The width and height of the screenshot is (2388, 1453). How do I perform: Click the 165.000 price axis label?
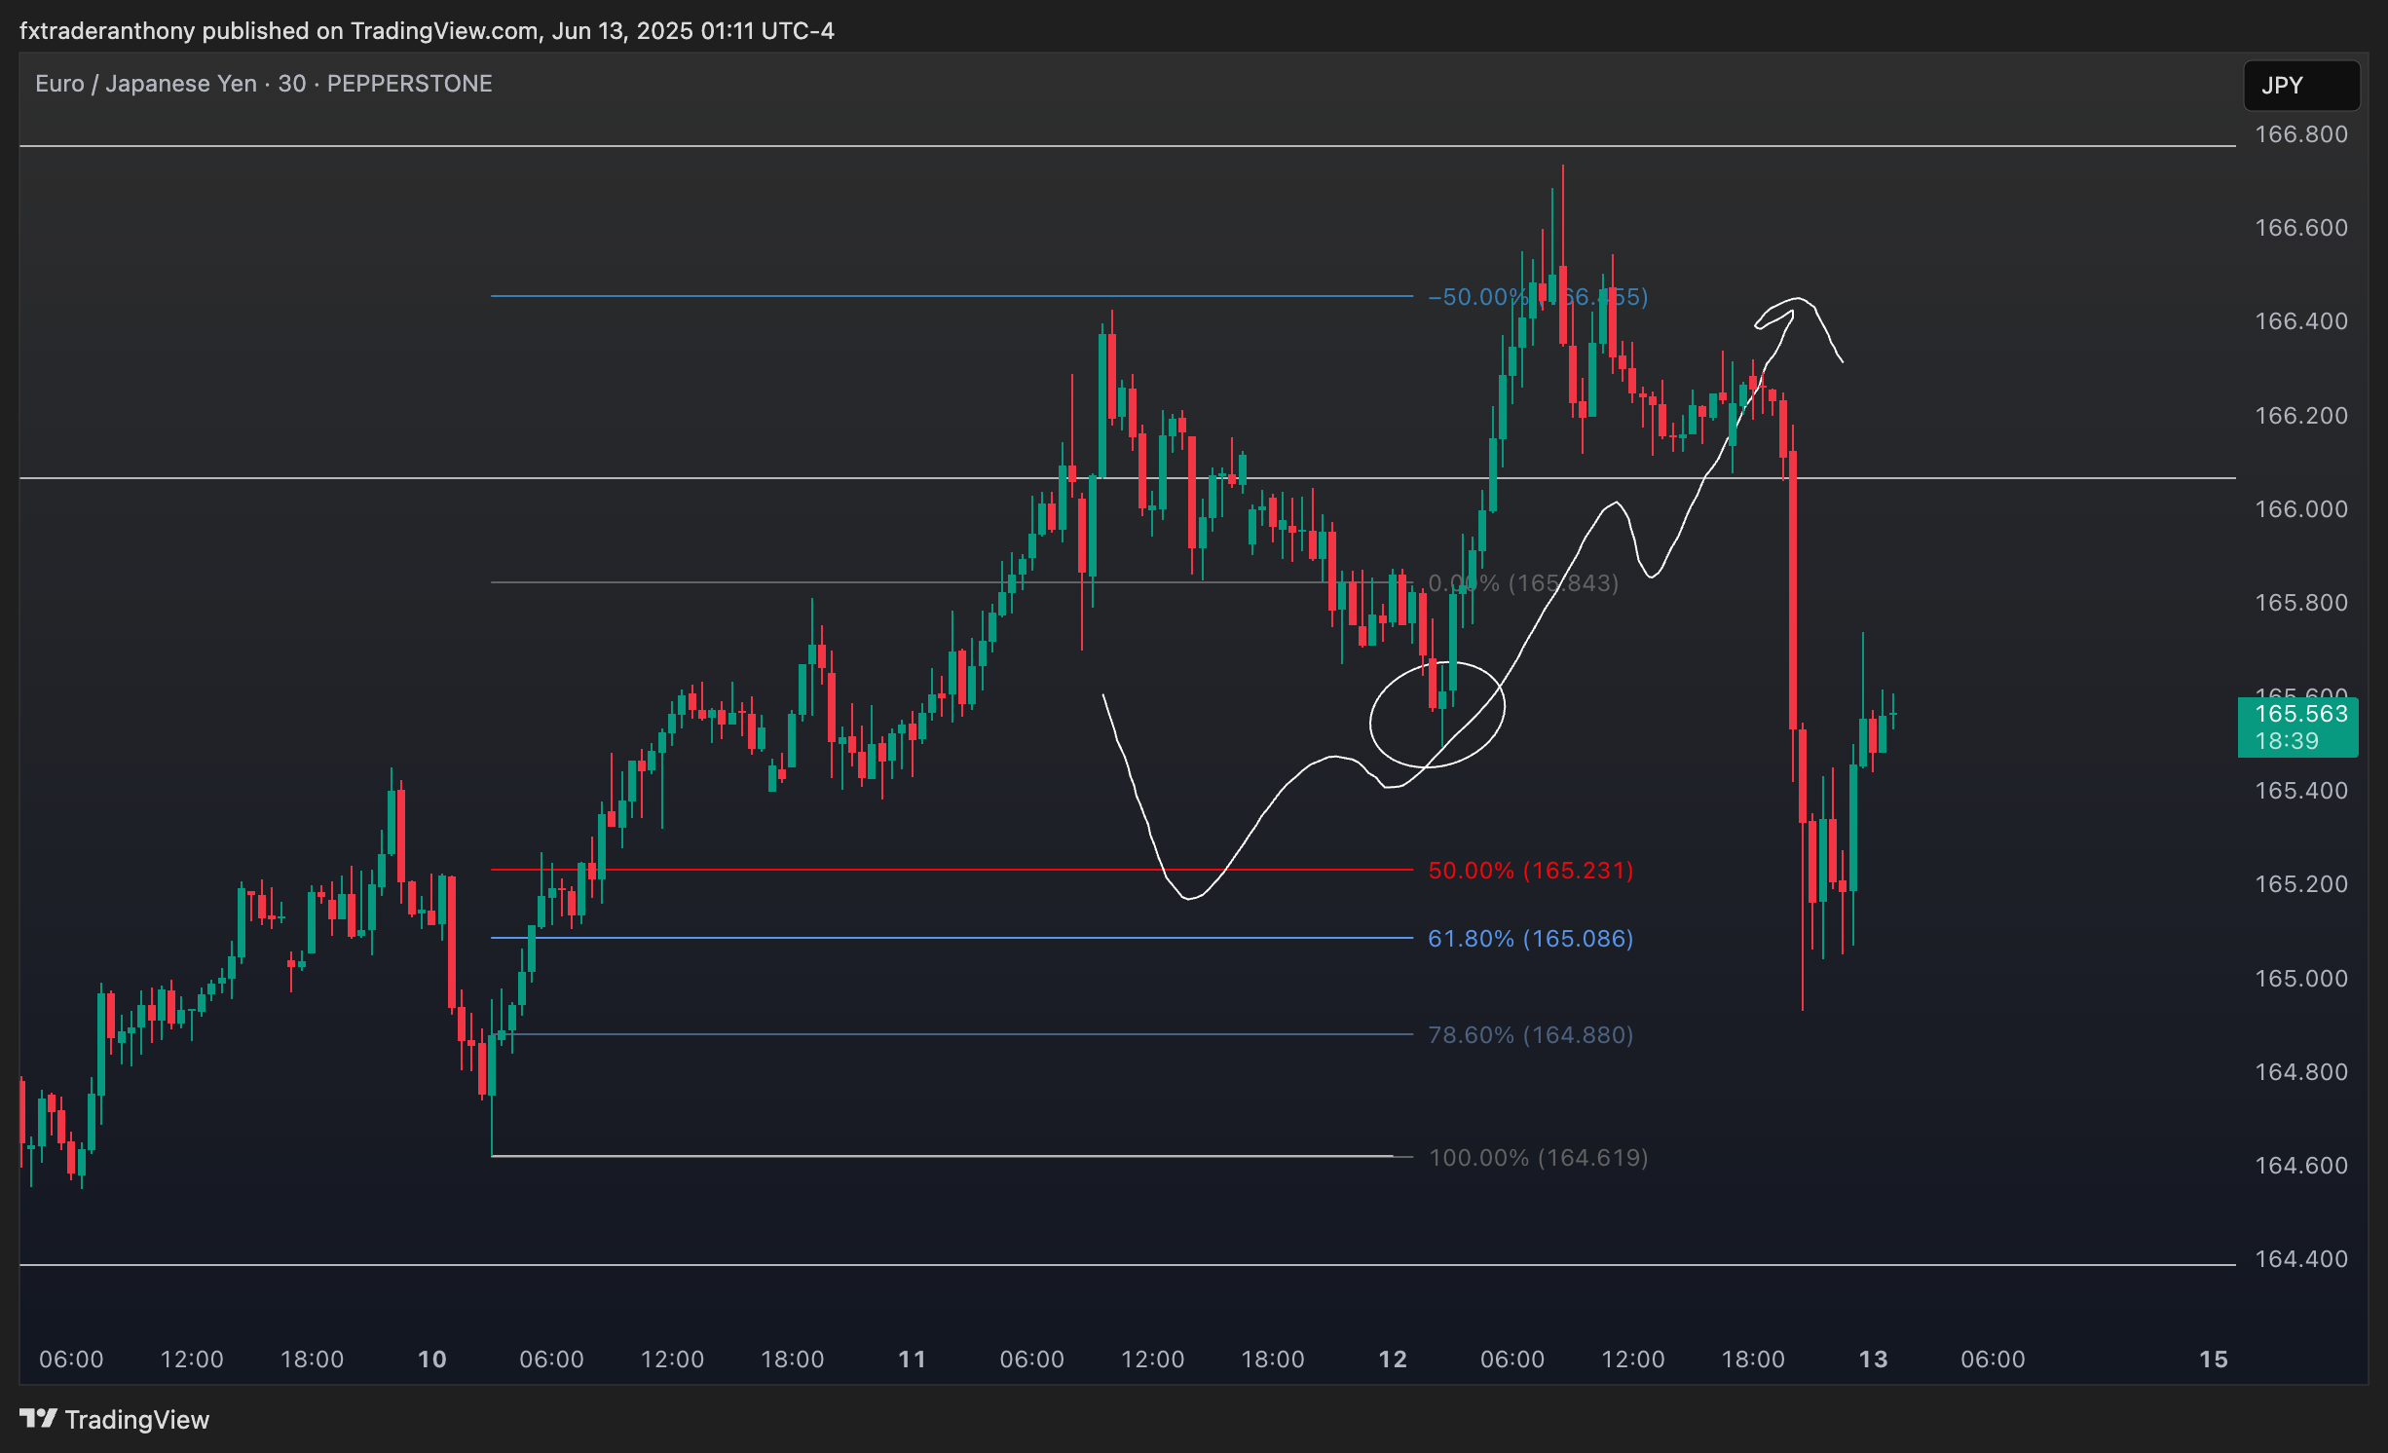(2301, 979)
